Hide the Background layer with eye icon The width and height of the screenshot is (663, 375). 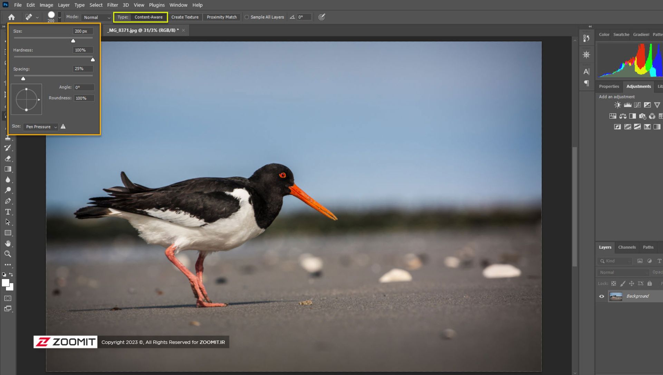coord(602,296)
